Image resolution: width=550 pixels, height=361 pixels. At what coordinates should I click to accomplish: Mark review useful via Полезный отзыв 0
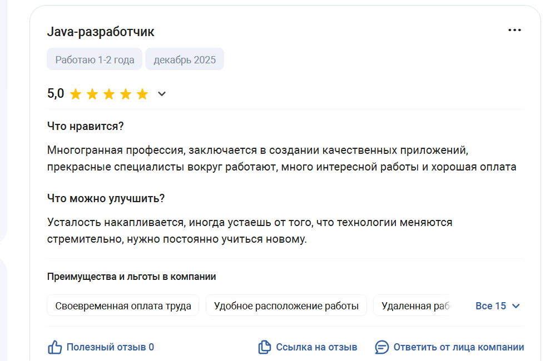[x=110, y=347]
